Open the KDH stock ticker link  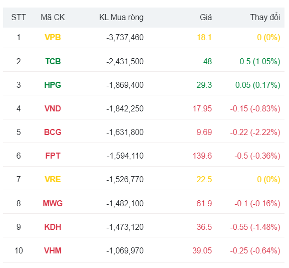[x=53, y=227]
